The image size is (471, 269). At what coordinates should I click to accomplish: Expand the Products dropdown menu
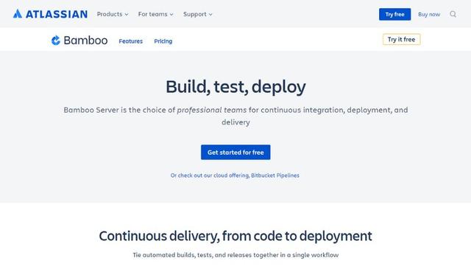click(x=113, y=14)
